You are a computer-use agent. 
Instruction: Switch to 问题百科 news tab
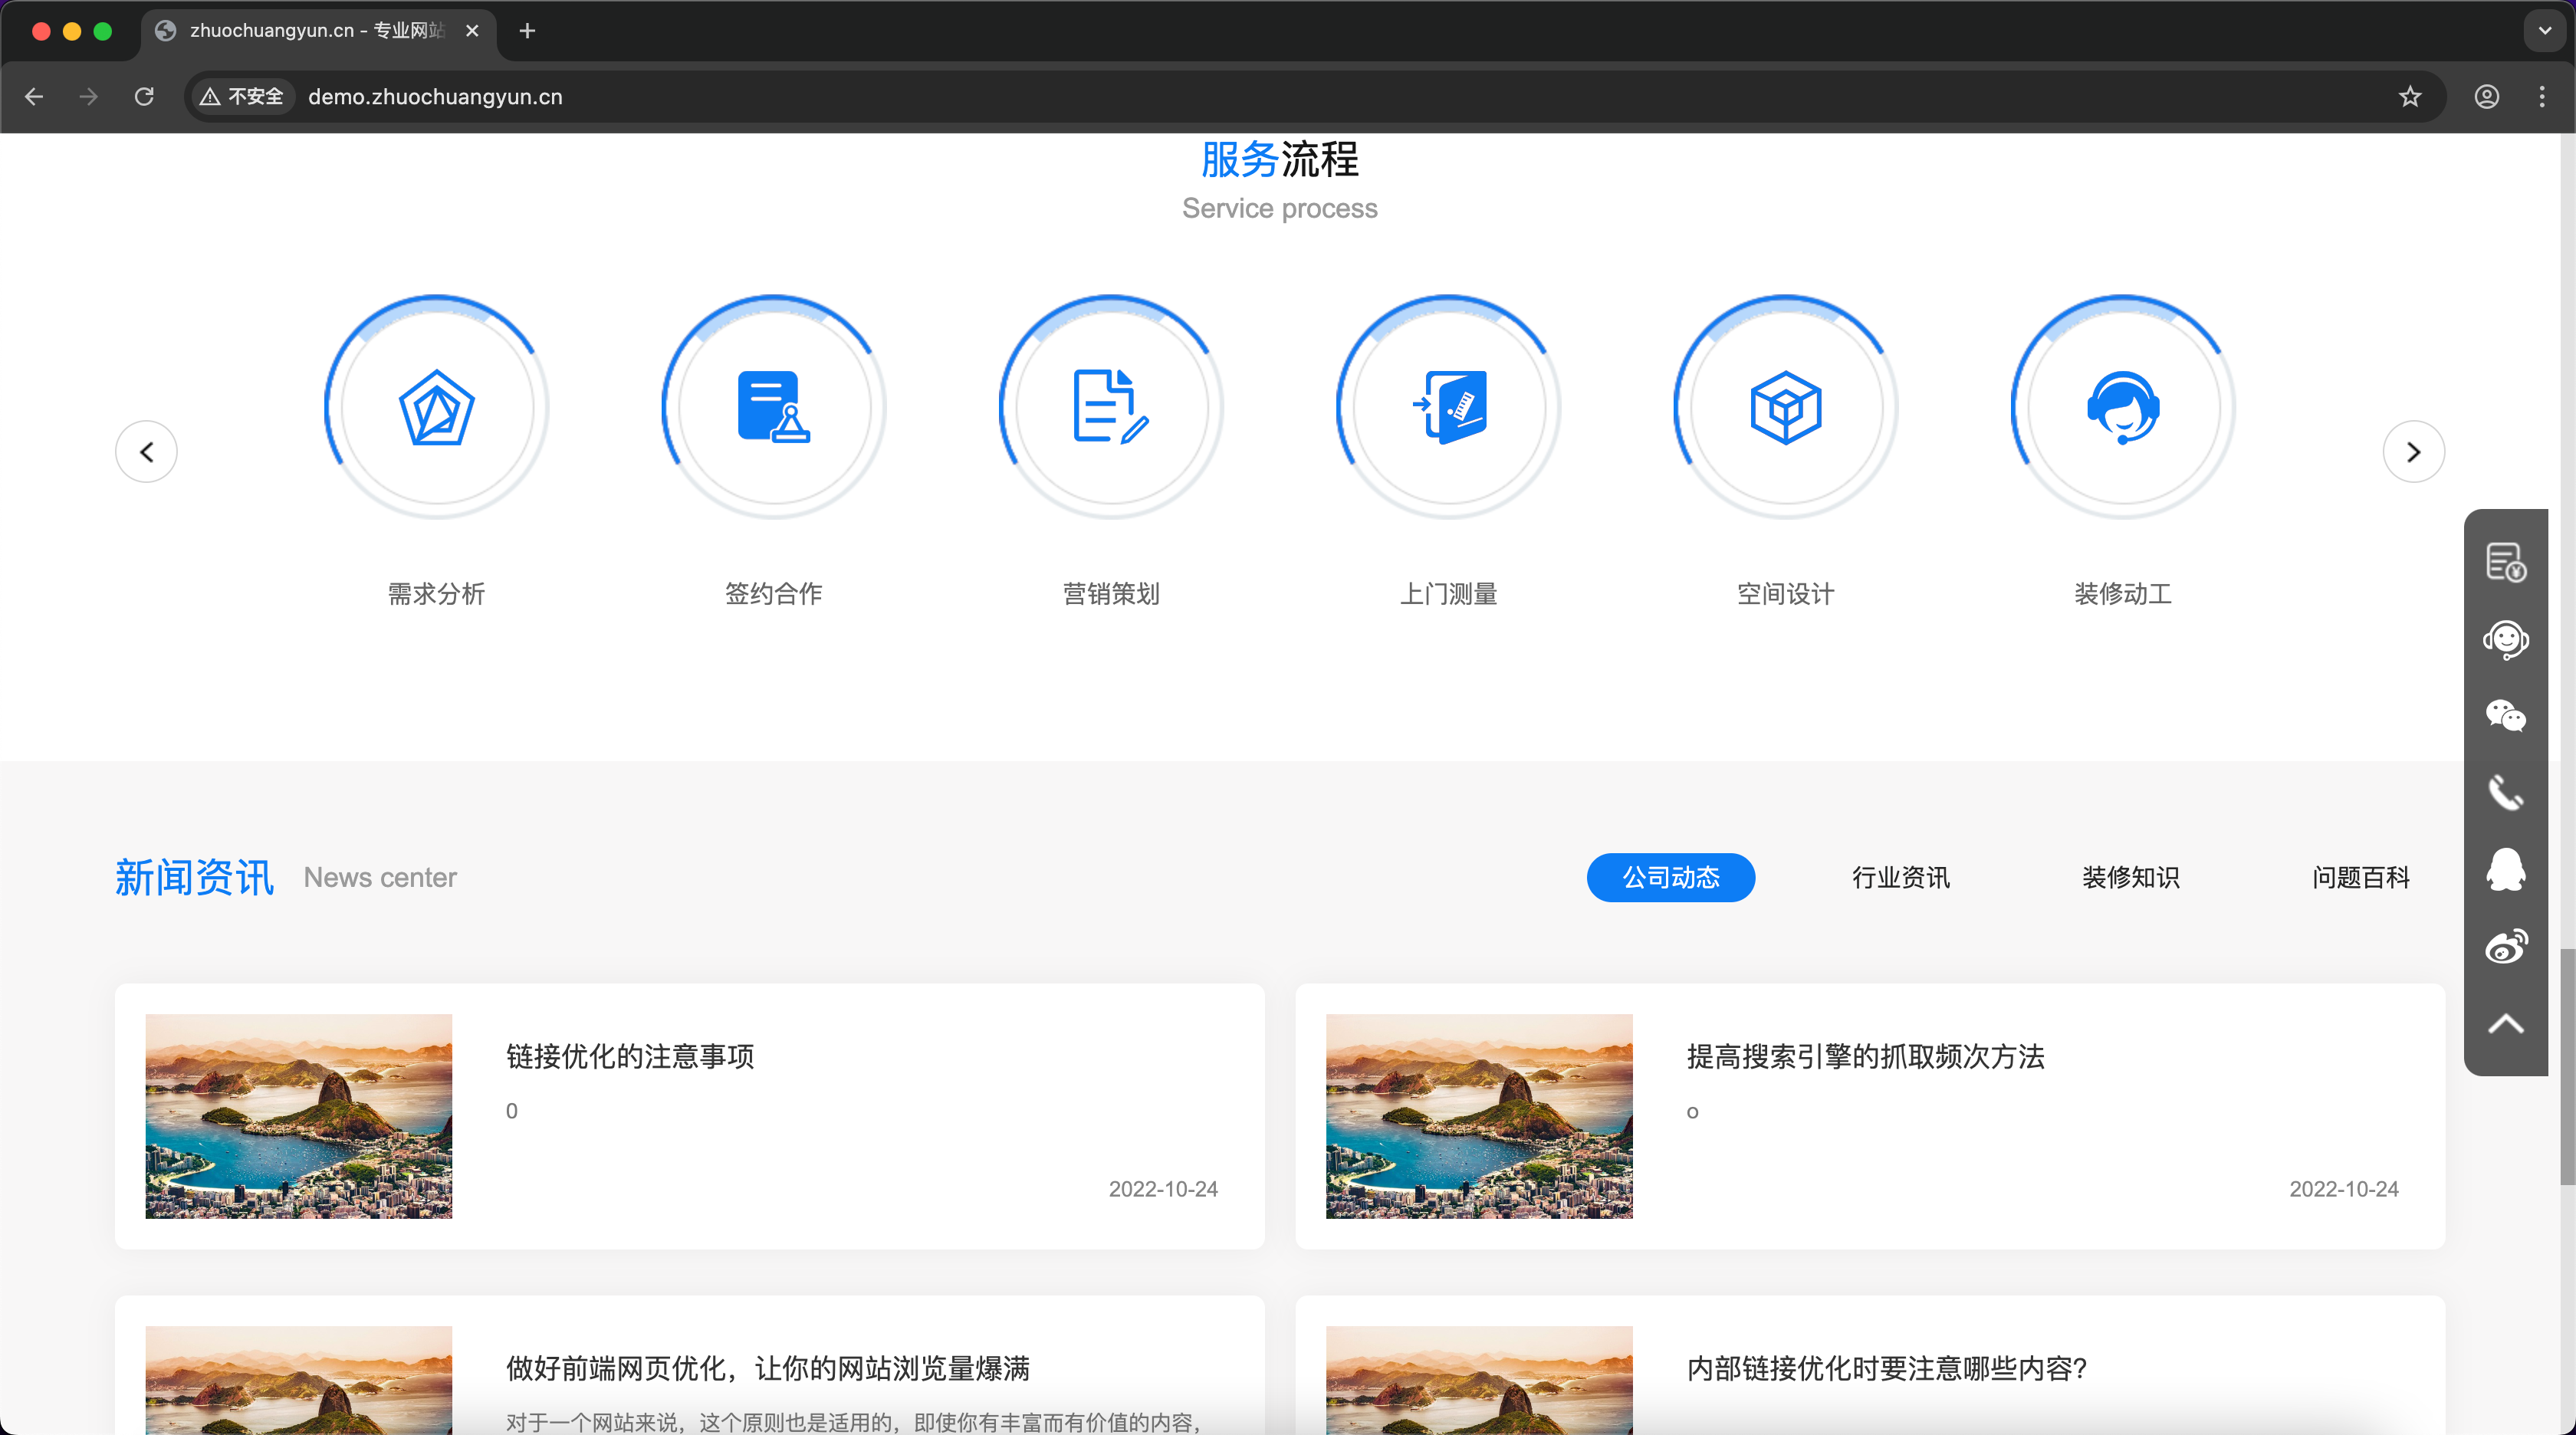pyautogui.click(x=2360, y=877)
